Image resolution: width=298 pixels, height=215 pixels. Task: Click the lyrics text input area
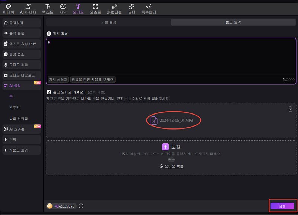tap(171, 56)
